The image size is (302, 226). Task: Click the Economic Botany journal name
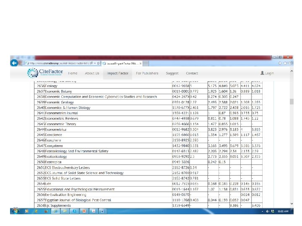coord(58,91)
